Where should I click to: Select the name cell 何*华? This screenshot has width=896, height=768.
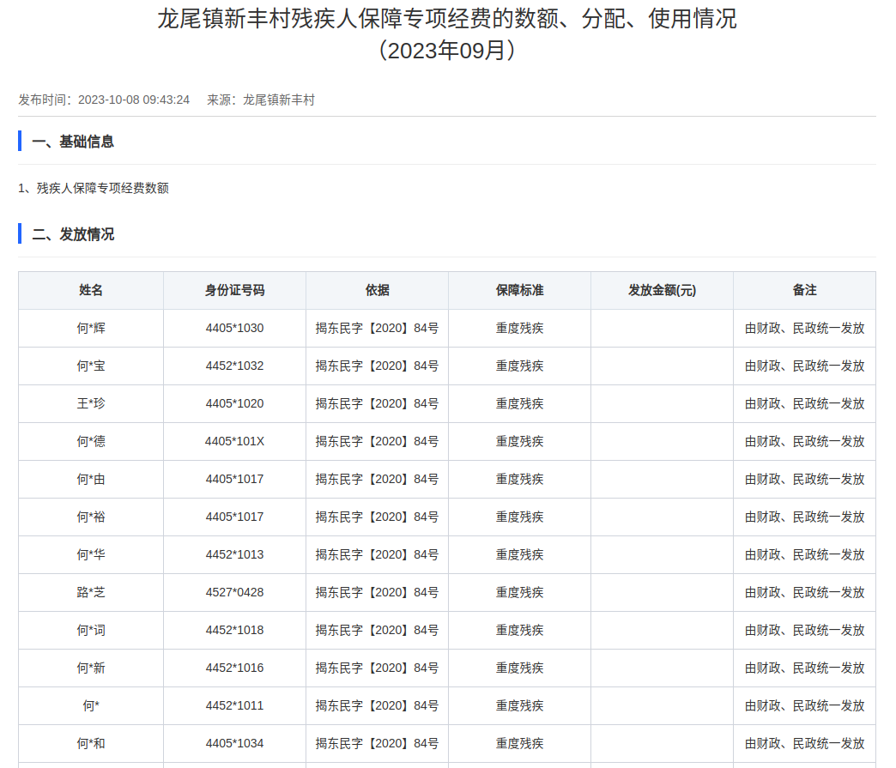coord(91,555)
